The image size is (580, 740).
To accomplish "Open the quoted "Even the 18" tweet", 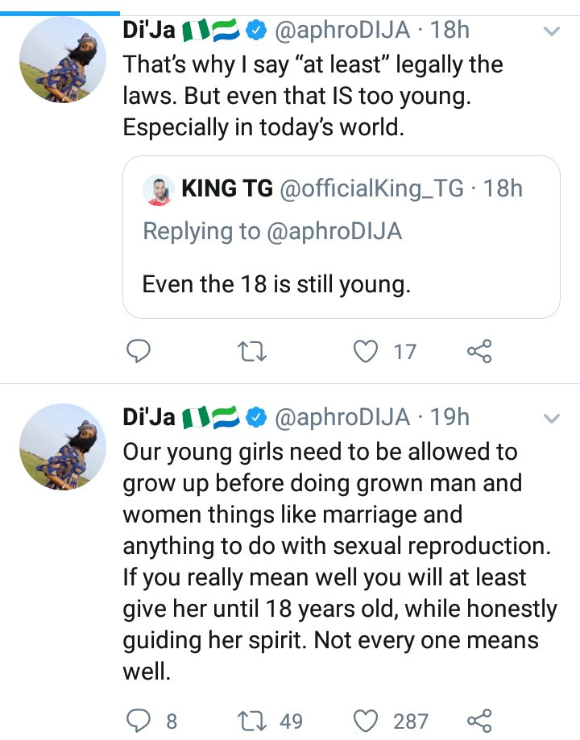I will 341,283.
